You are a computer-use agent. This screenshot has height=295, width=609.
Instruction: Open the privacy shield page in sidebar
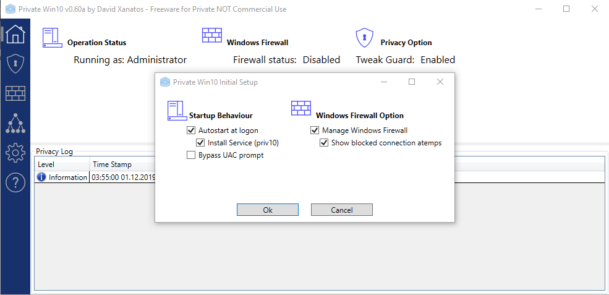tap(15, 64)
